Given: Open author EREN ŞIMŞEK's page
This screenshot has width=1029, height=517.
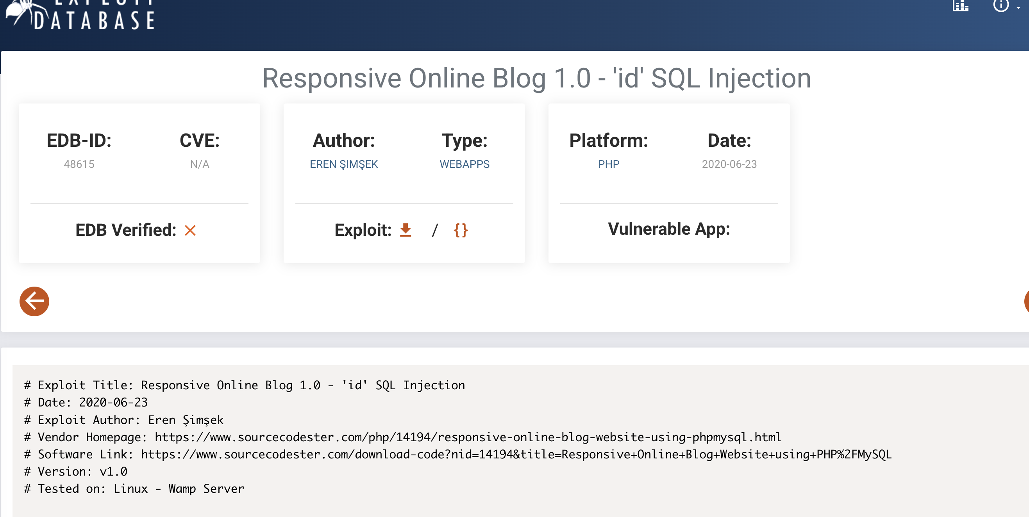Looking at the screenshot, I should (343, 164).
